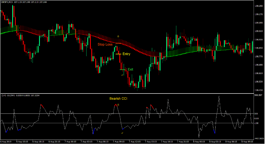
Task: Click the checkmark icon in the CCI panel
Action: pyautogui.click(x=122, y=133)
